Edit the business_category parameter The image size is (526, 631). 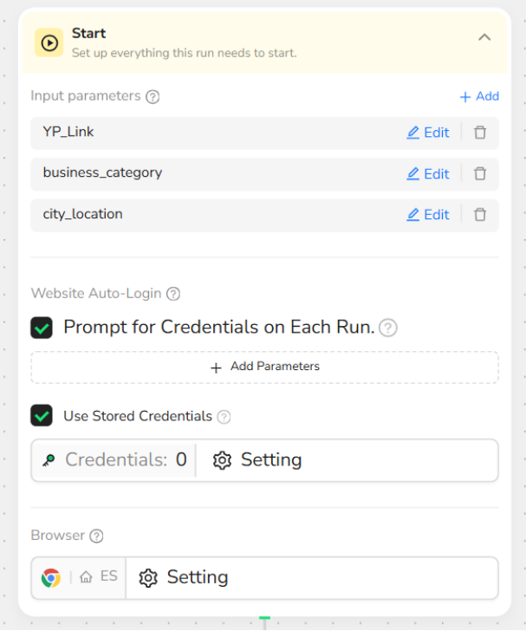click(x=428, y=173)
